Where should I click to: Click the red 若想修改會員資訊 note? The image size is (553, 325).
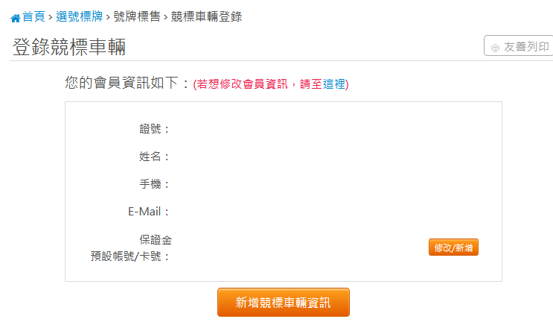coord(242,84)
